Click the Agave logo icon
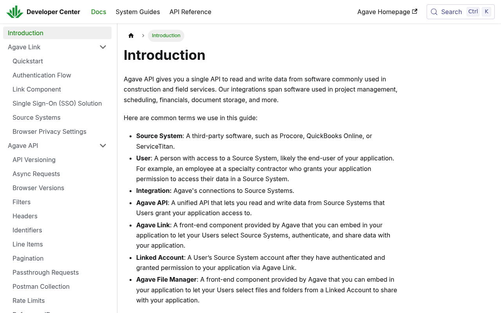 click(15, 12)
